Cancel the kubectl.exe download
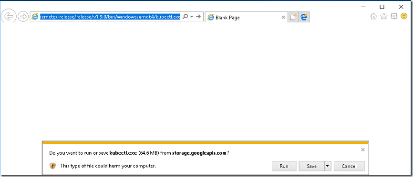 (349, 166)
